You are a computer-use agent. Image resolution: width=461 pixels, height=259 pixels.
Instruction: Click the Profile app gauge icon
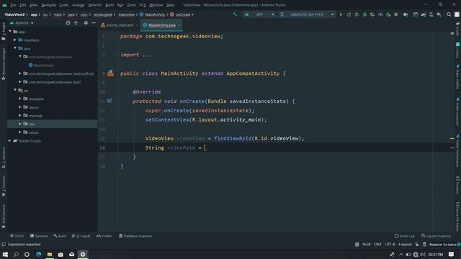point(380,14)
